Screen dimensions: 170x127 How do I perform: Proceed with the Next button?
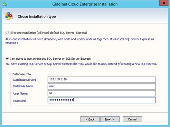(x=110, y=119)
